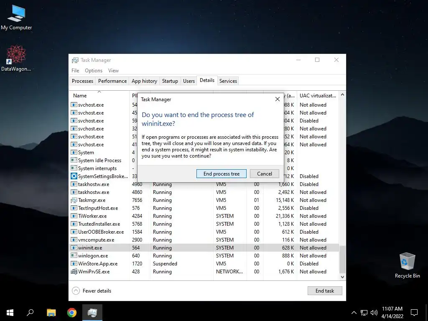This screenshot has height=321, width=428.
Task: Click the Suspended status cell
Action: click(x=165, y=264)
